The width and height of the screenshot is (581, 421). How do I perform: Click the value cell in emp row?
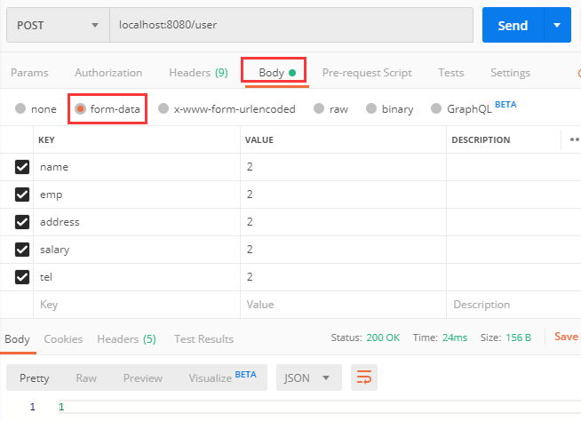pyautogui.click(x=343, y=195)
